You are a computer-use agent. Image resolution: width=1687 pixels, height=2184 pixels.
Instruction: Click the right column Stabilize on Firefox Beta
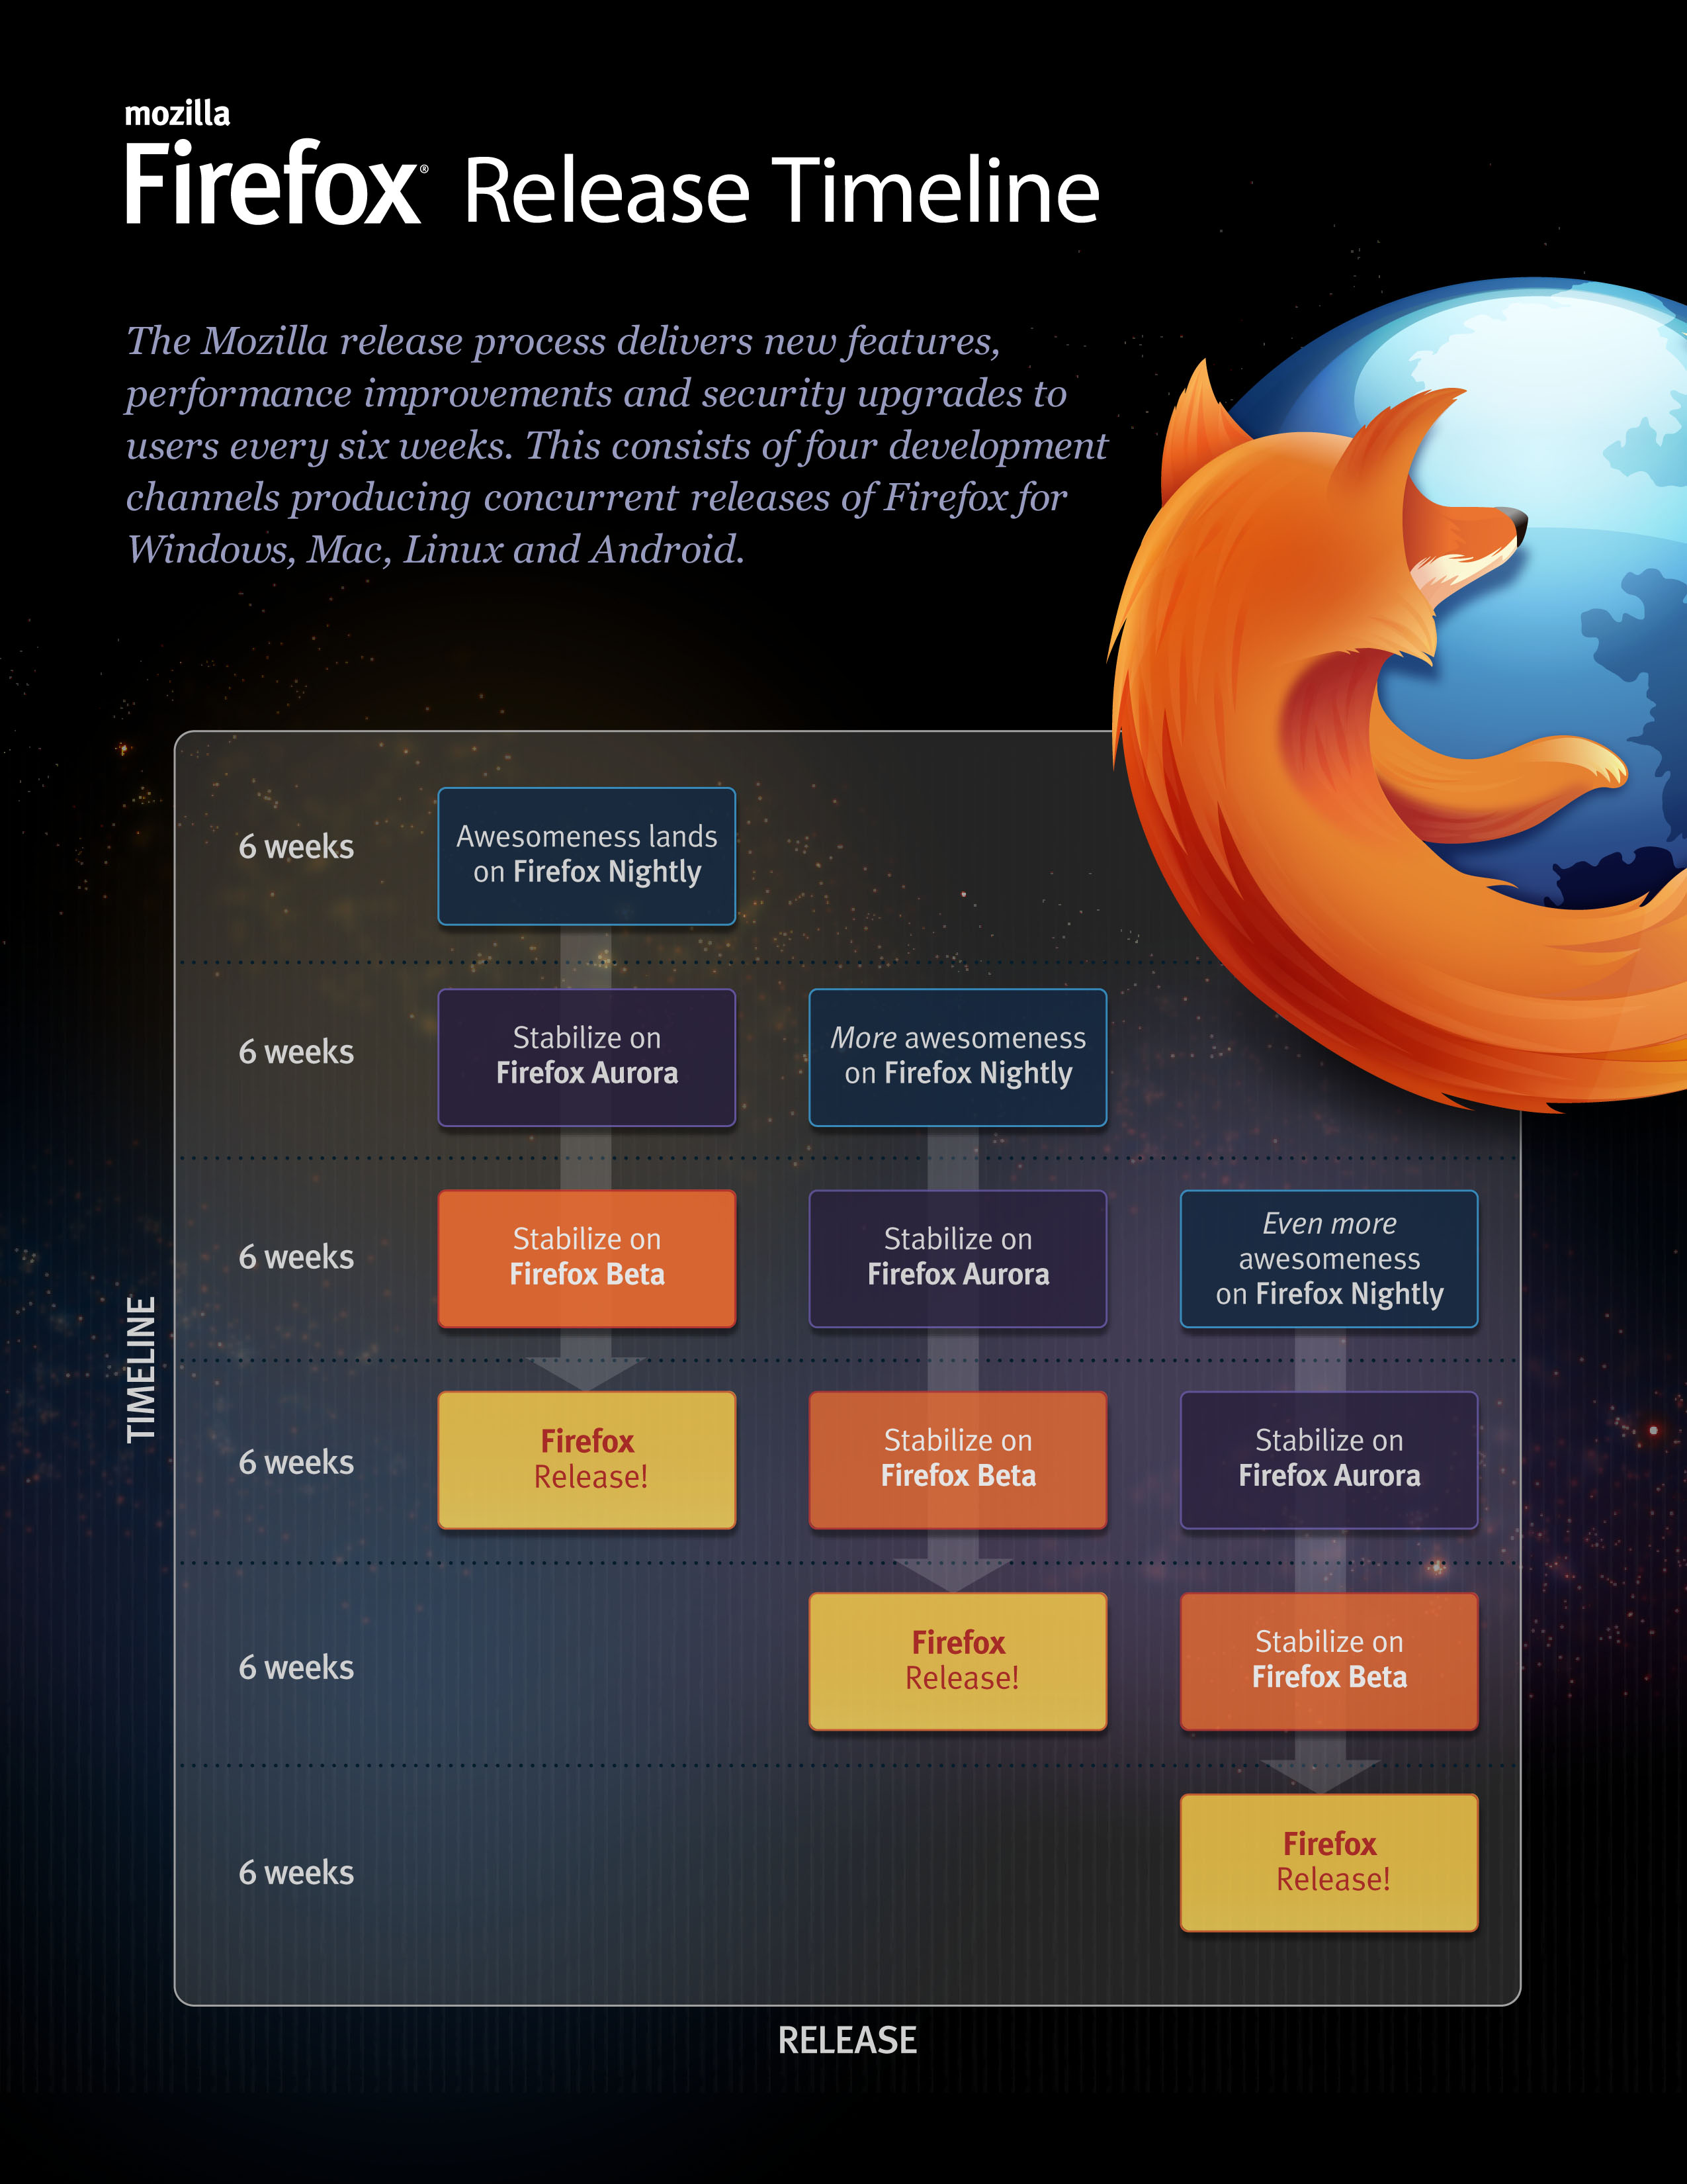pos(1328,1661)
